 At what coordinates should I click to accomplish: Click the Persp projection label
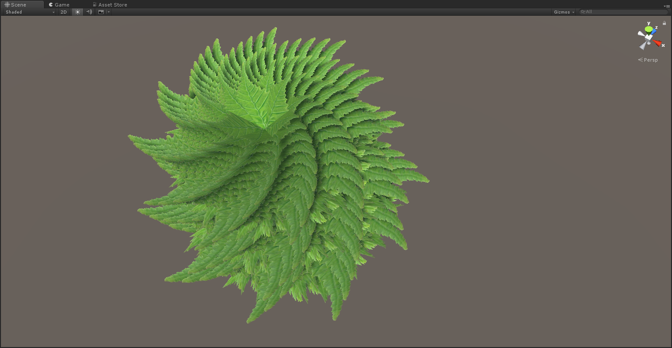click(x=650, y=60)
